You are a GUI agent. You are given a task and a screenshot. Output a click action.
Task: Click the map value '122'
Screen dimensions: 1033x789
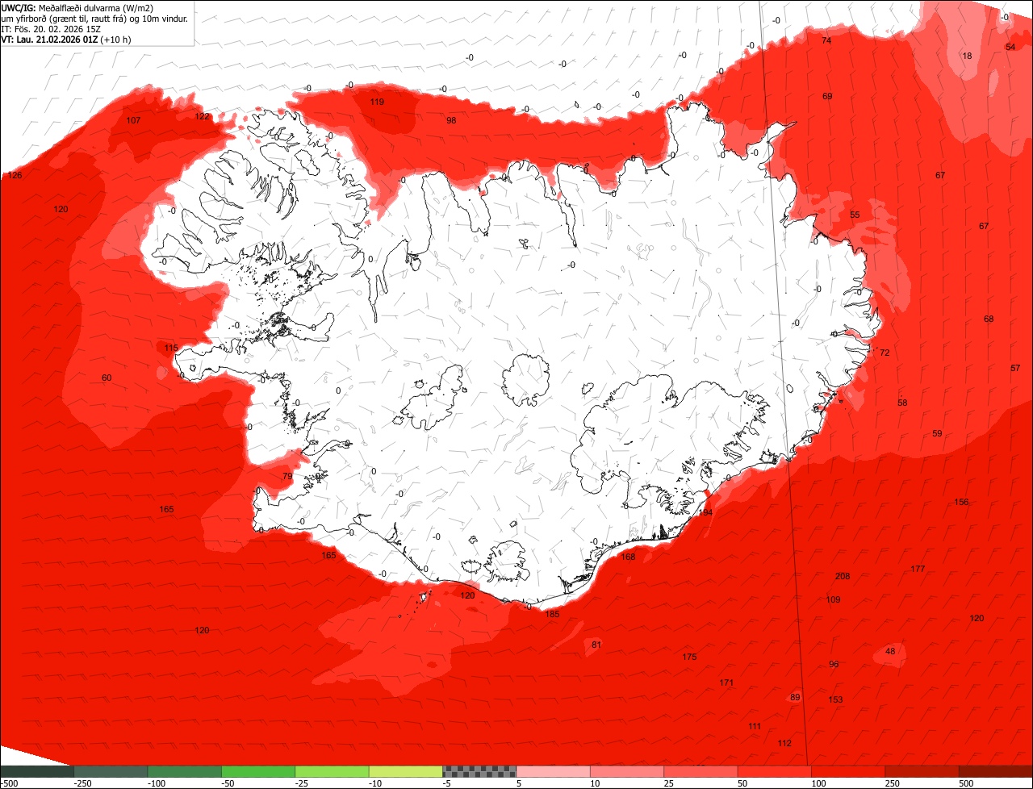tap(202, 116)
